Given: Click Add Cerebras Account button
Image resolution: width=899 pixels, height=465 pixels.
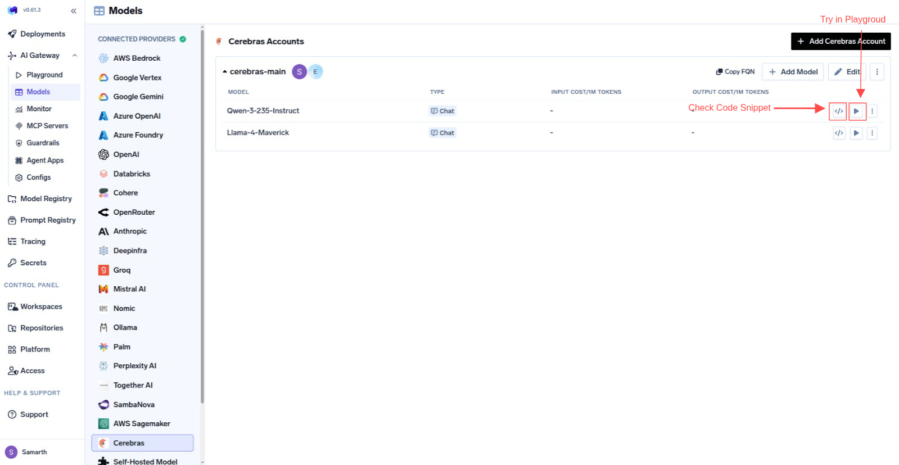Looking at the screenshot, I should click(841, 41).
